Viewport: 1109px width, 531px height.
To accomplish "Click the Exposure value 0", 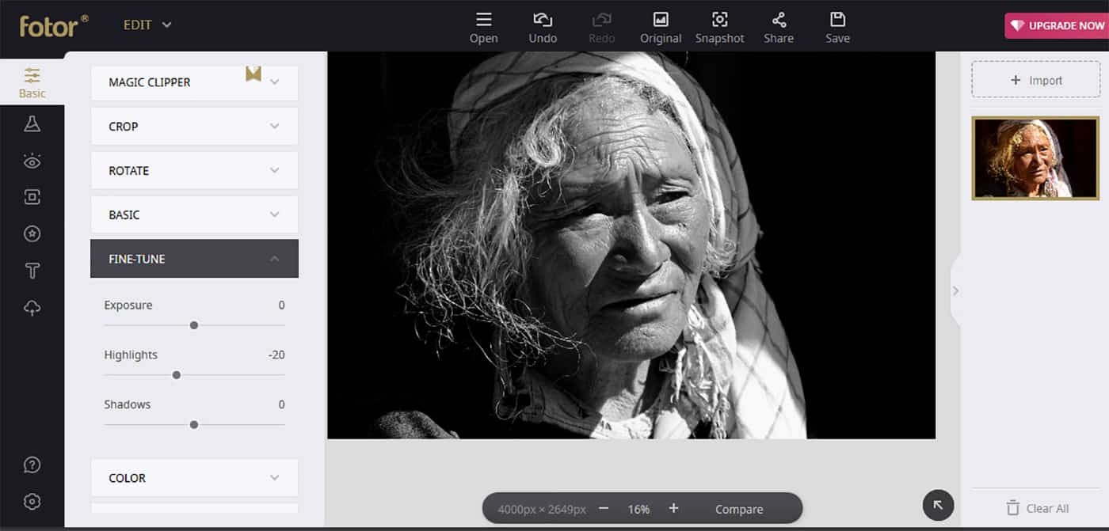I will point(281,305).
